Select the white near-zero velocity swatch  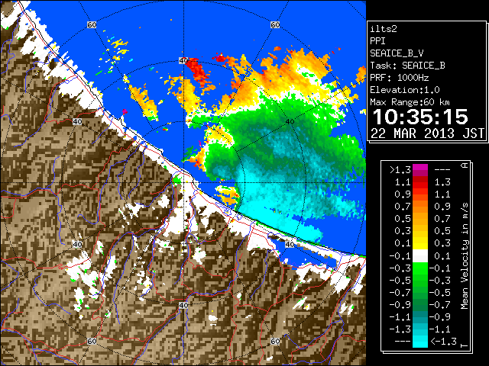coord(420,256)
